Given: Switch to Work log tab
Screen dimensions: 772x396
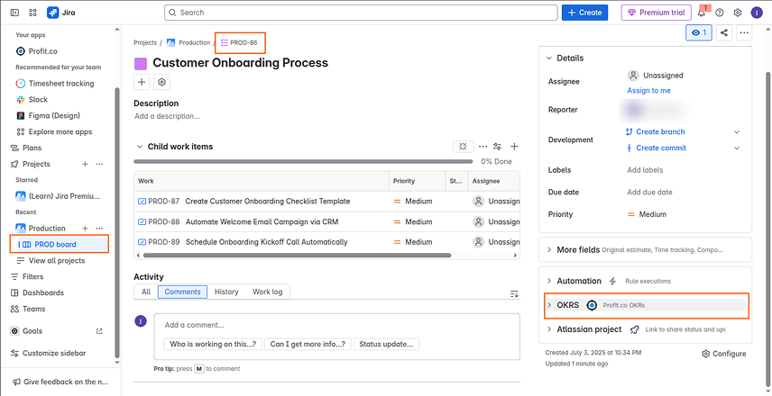Looking at the screenshot, I should pyautogui.click(x=267, y=292).
